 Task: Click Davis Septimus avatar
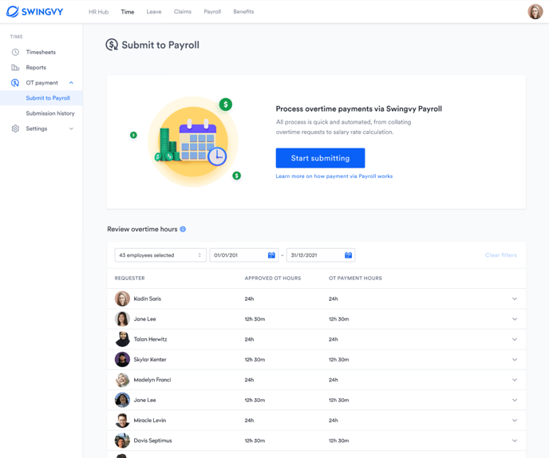(122, 440)
